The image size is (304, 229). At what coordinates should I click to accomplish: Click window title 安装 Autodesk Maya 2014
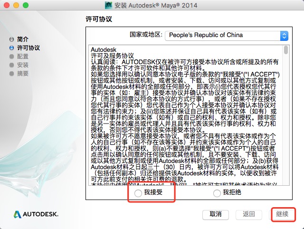pos(156,5)
